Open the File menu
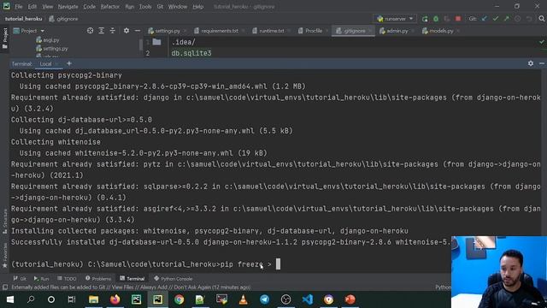 pos(19,7)
